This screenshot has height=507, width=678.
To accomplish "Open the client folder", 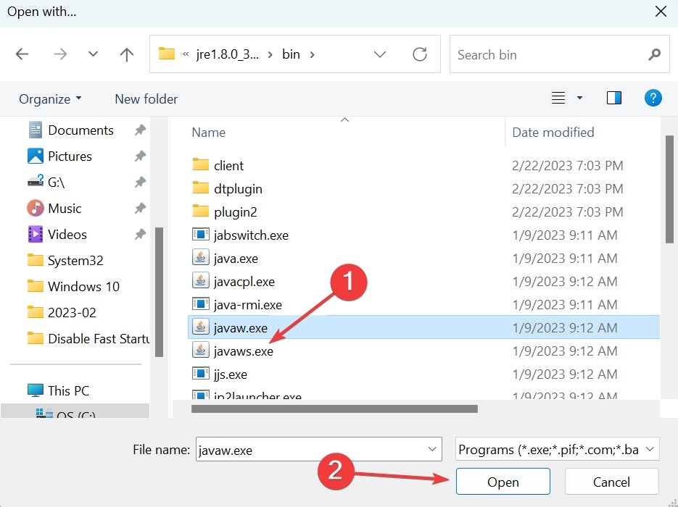I will tap(228, 166).
